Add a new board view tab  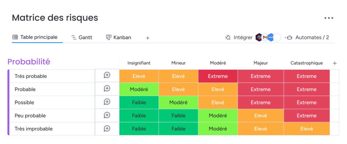(x=148, y=38)
